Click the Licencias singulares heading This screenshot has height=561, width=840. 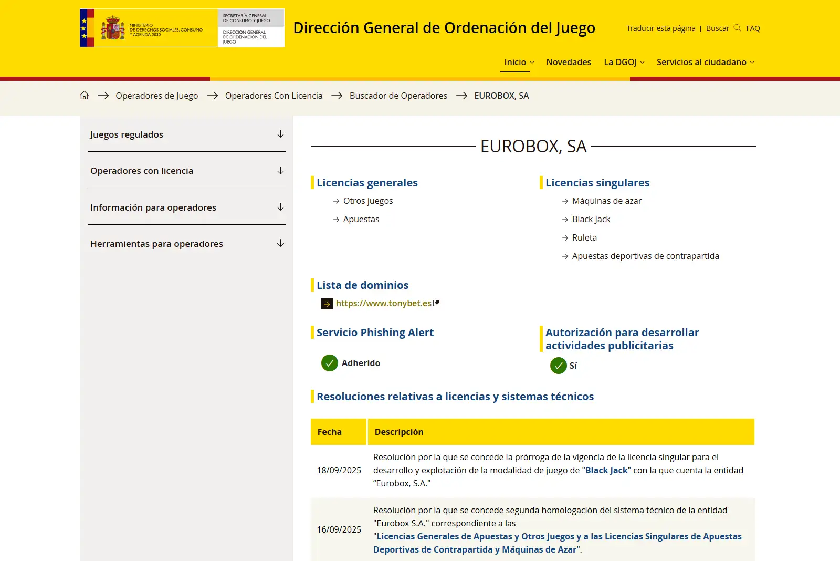point(597,183)
